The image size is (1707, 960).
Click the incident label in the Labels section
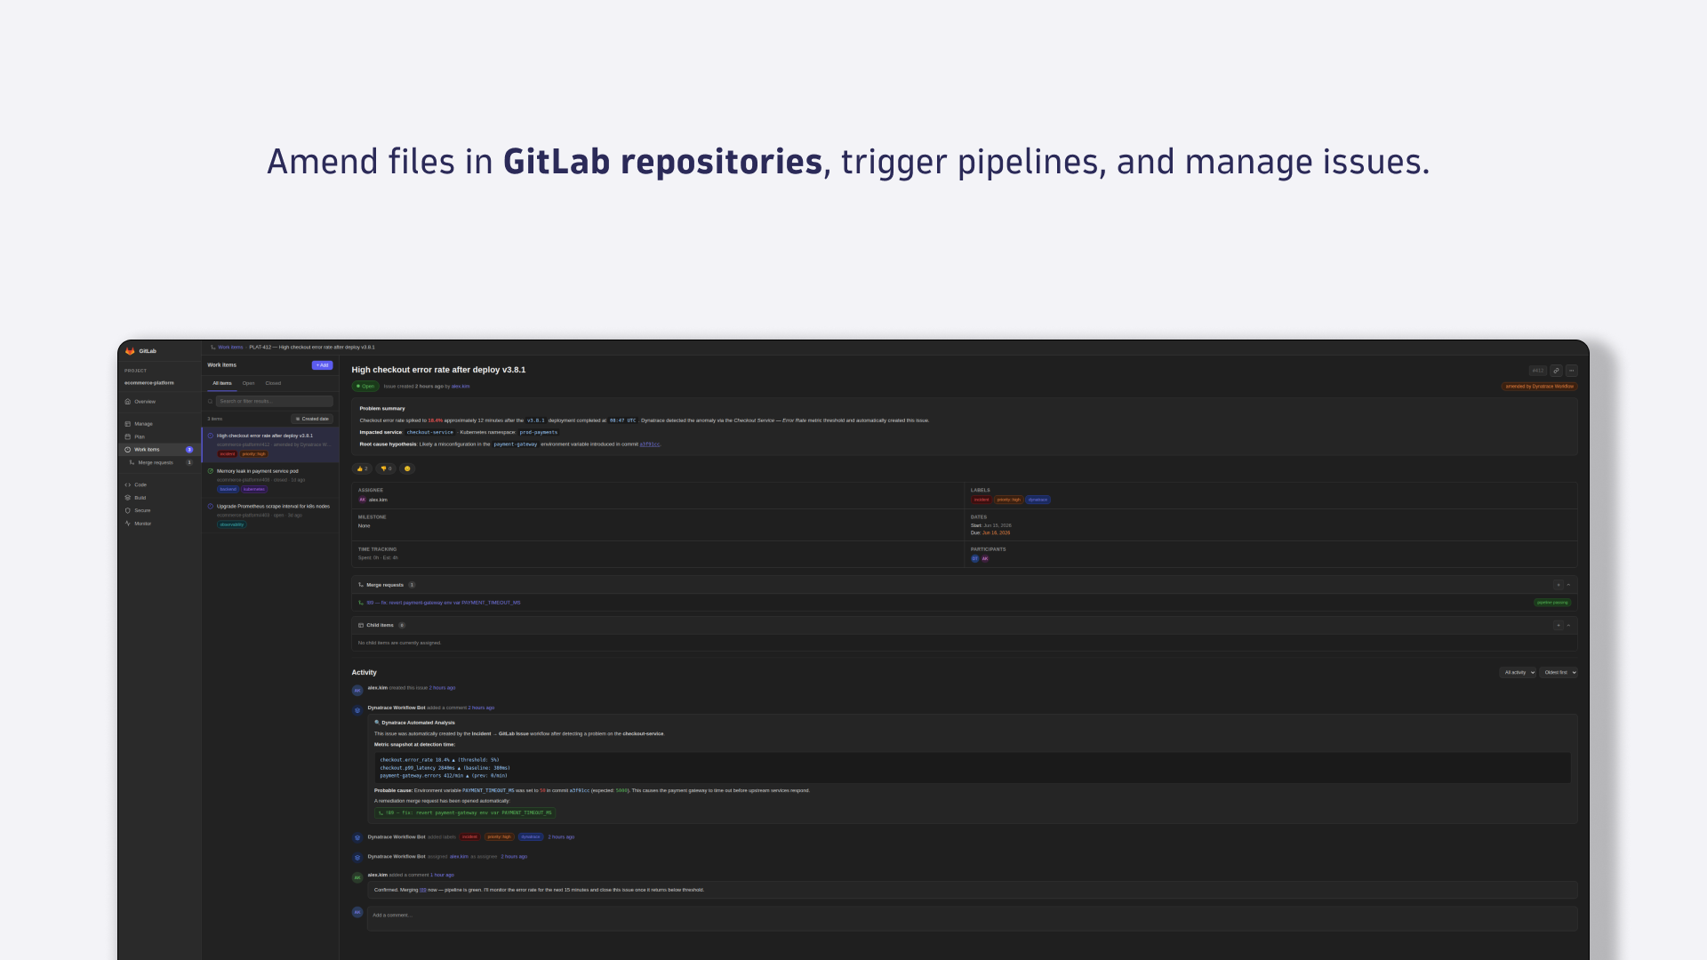982,500
